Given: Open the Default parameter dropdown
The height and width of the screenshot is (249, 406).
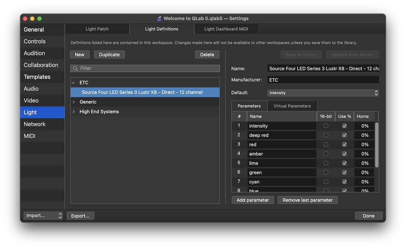Looking at the screenshot, I should point(323,93).
